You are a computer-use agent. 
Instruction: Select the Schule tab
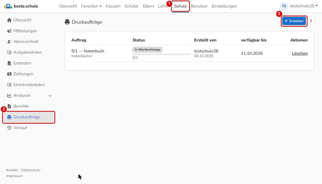180,6
